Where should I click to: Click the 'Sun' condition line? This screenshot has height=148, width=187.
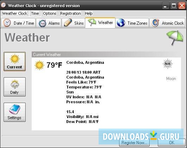coord(70,92)
